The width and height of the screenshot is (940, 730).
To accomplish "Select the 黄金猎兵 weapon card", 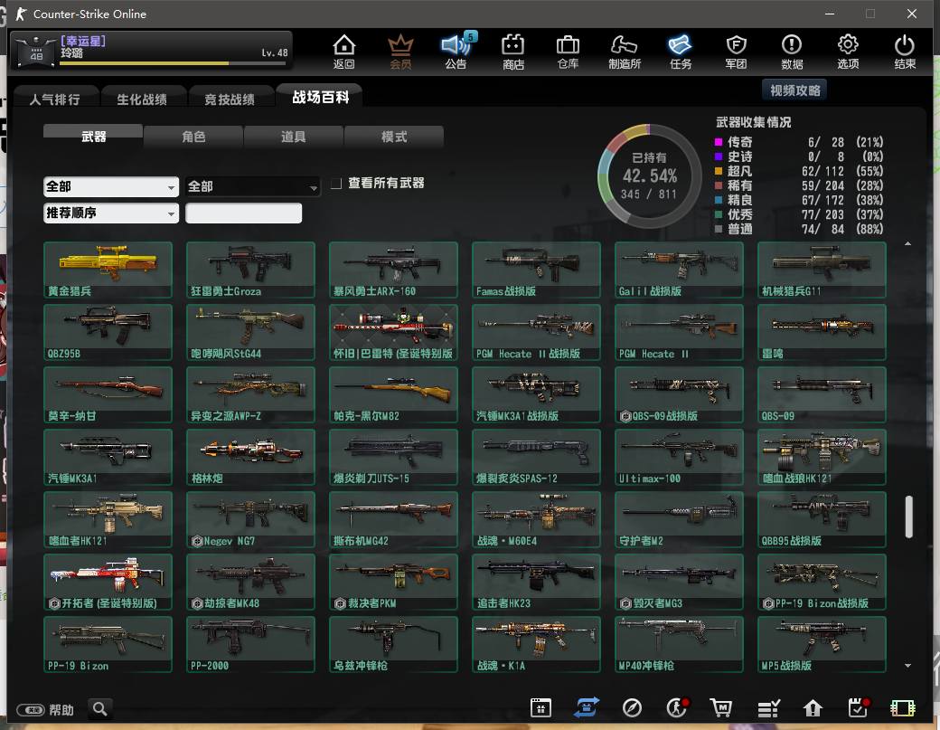I will click(108, 270).
